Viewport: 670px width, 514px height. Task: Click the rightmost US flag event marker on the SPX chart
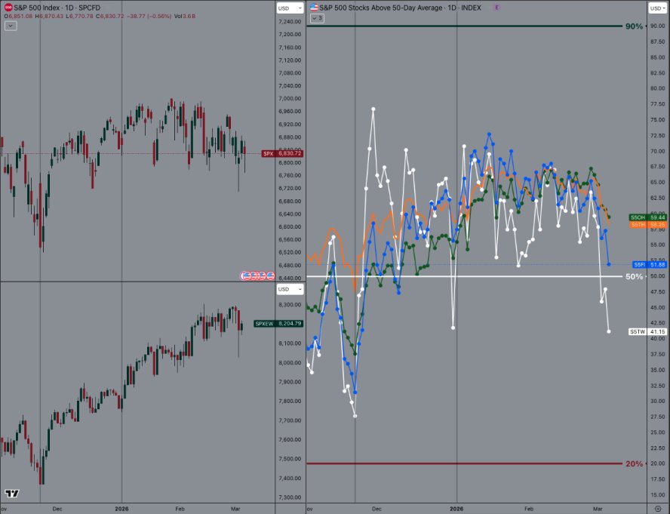tap(270, 275)
